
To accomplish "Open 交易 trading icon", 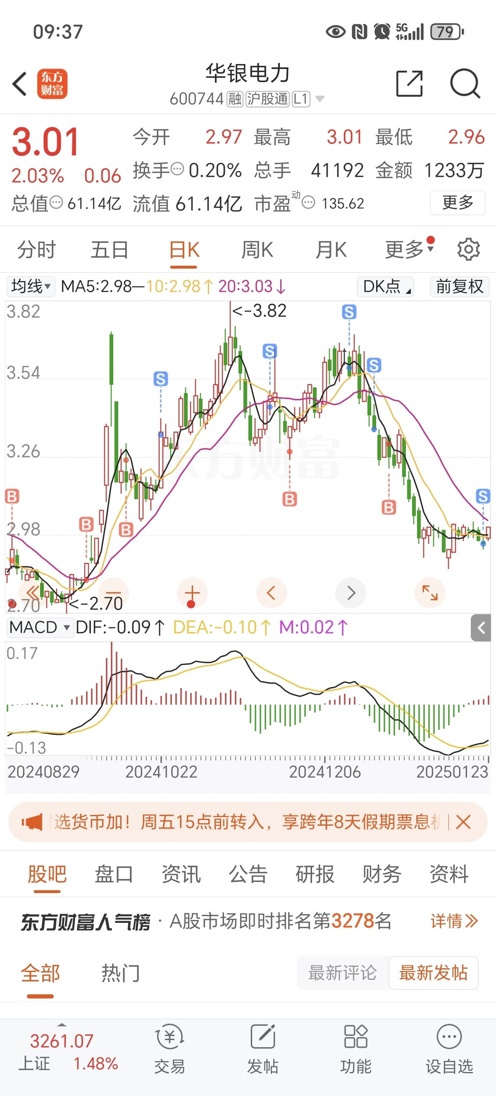I will point(169,1049).
